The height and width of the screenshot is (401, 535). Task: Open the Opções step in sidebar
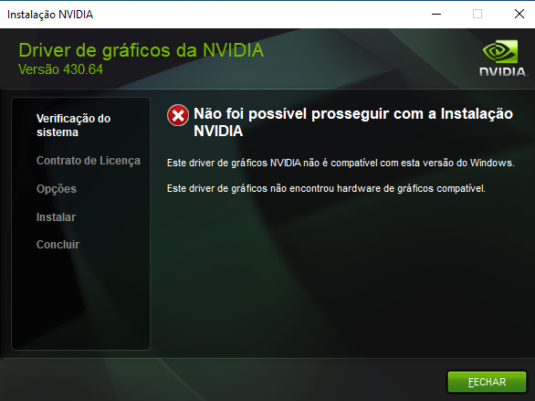(x=57, y=189)
